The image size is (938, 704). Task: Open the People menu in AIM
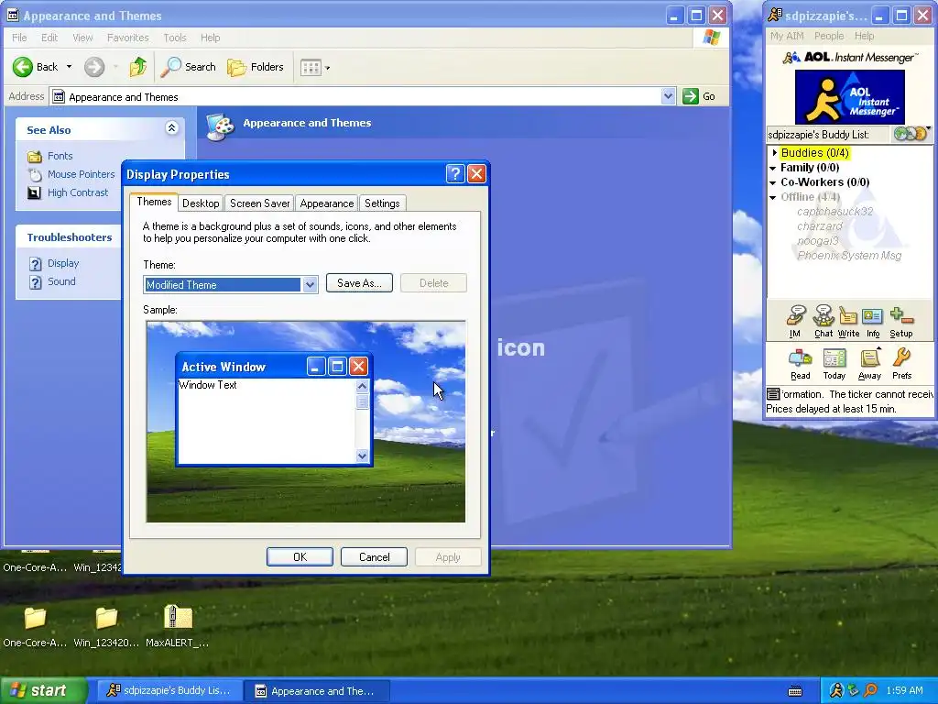[828, 36]
